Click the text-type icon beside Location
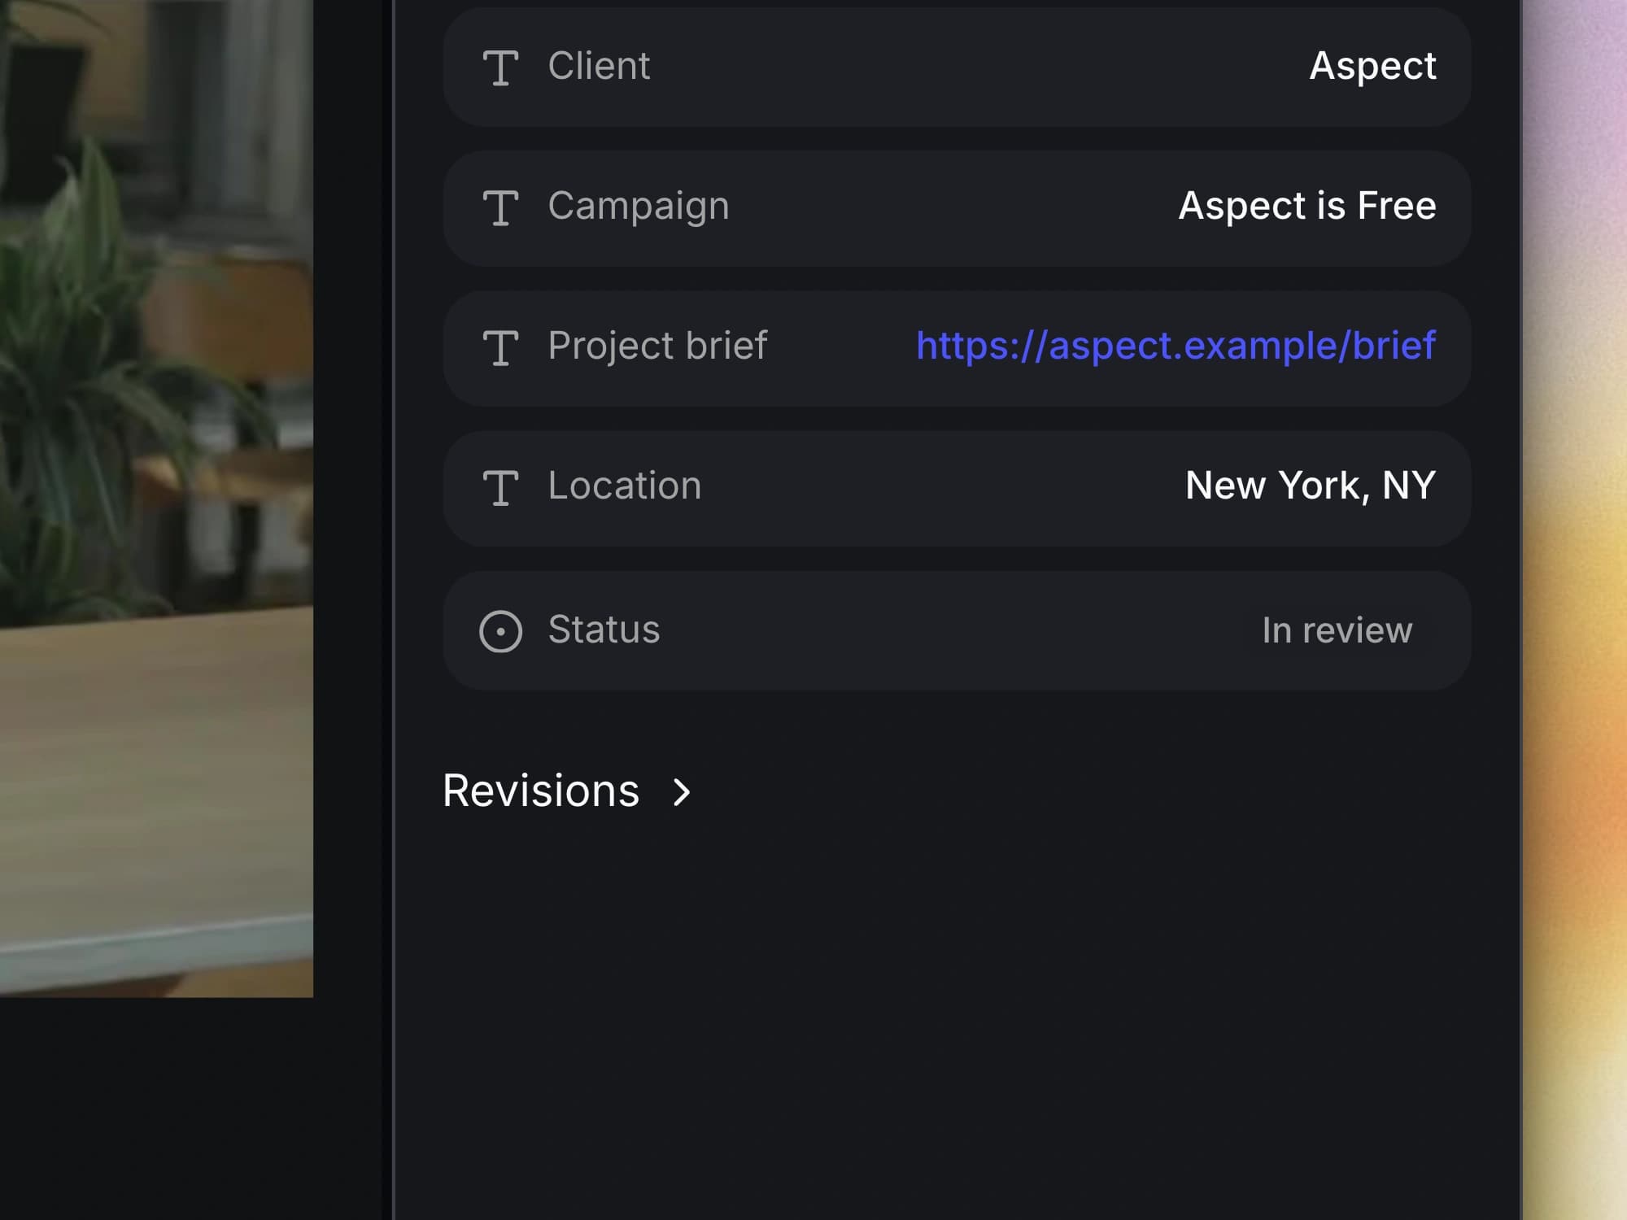Image resolution: width=1627 pixels, height=1220 pixels. (x=500, y=488)
